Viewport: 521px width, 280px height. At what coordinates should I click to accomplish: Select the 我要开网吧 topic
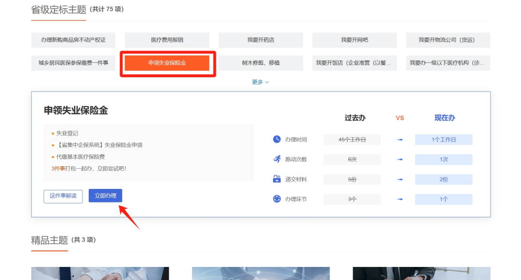[x=354, y=40]
